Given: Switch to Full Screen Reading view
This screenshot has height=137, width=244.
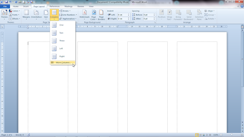Looking at the screenshot, I should point(200,135).
